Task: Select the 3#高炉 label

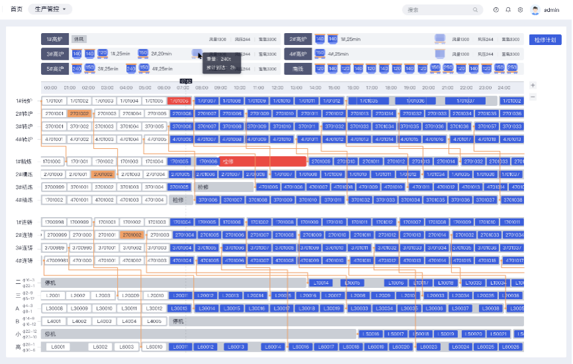Action: click(55, 54)
